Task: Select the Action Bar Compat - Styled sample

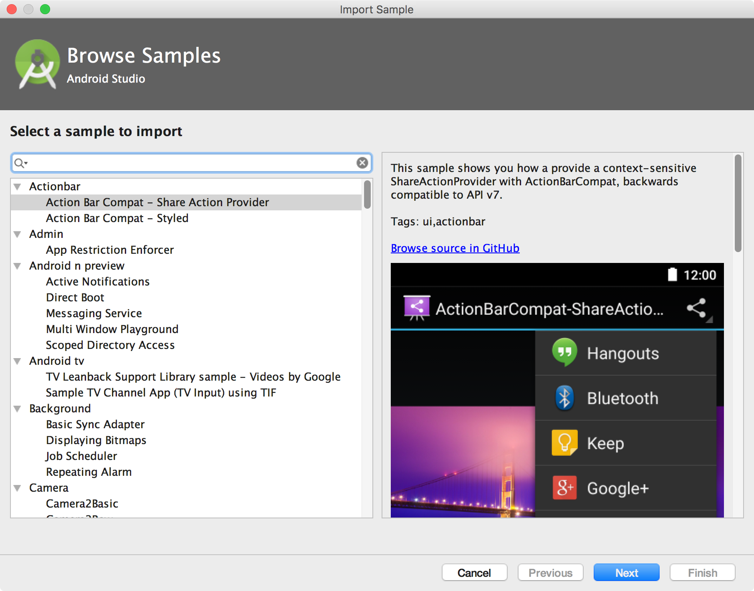Action: (x=117, y=218)
